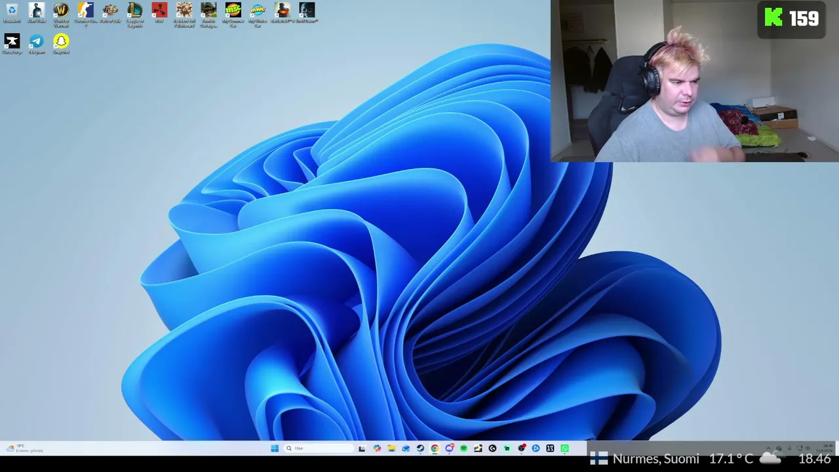Click the taskbar search box
The image size is (839, 472).
click(319, 448)
